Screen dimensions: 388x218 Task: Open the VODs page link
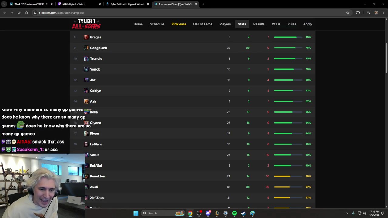[276, 24]
